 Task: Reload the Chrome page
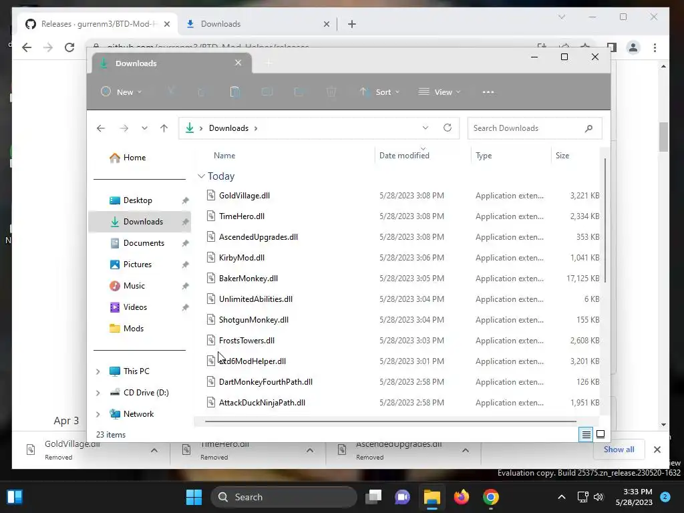(69, 47)
